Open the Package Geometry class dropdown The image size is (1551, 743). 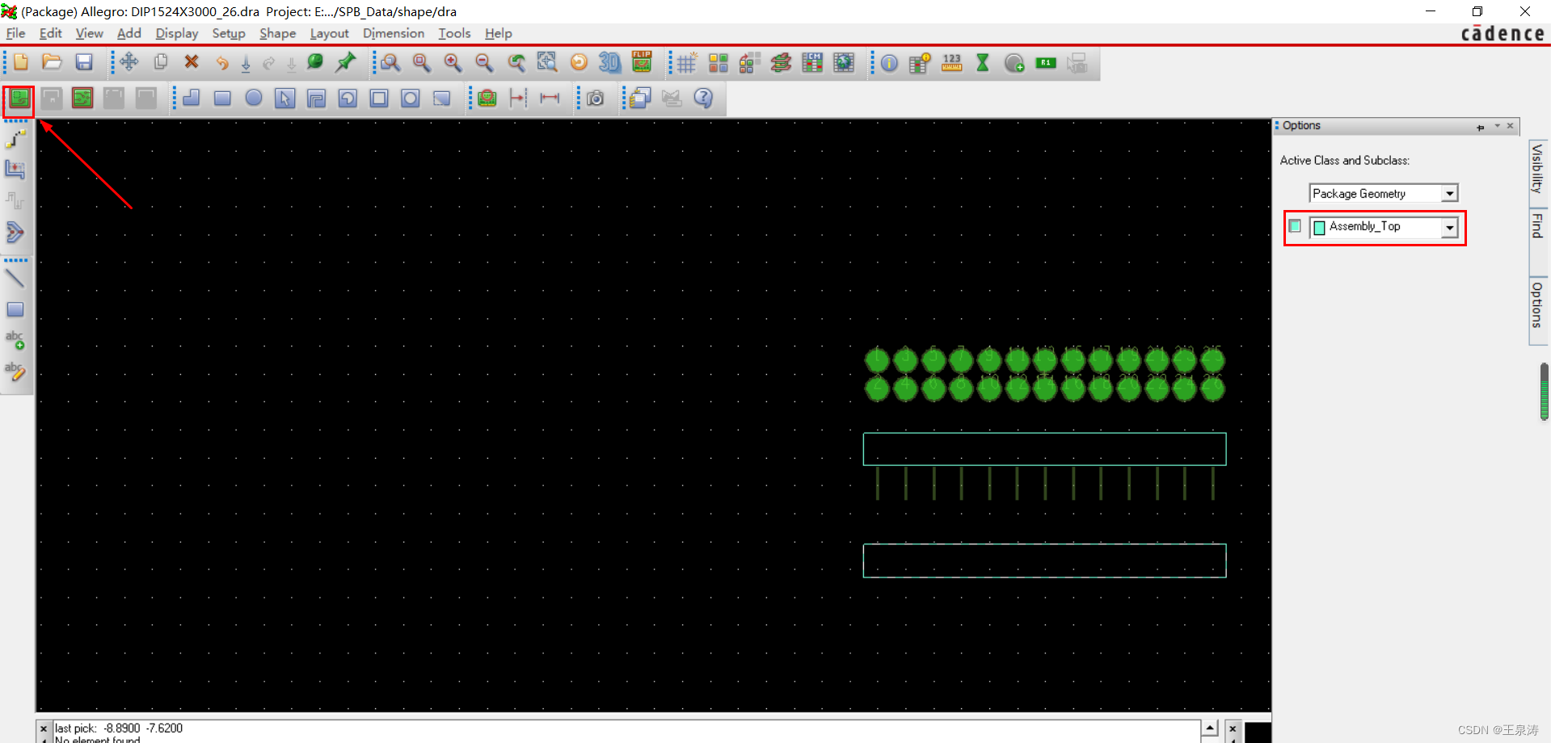pos(1449,194)
